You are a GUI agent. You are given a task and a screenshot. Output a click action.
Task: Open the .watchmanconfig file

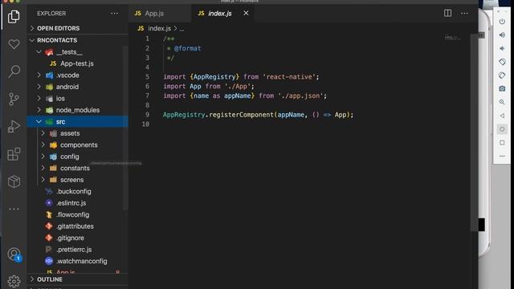coord(77,261)
